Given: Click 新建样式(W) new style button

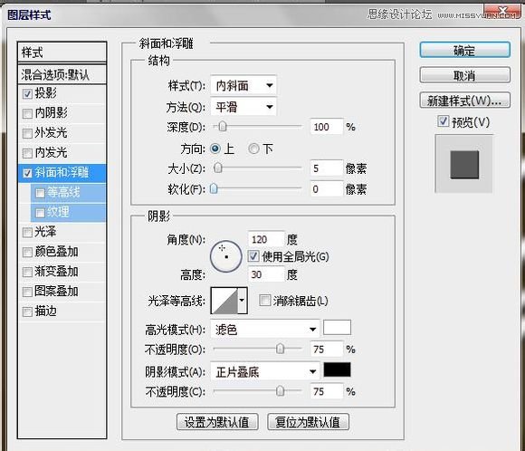Looking at the screenshot, I should (464, 101).
